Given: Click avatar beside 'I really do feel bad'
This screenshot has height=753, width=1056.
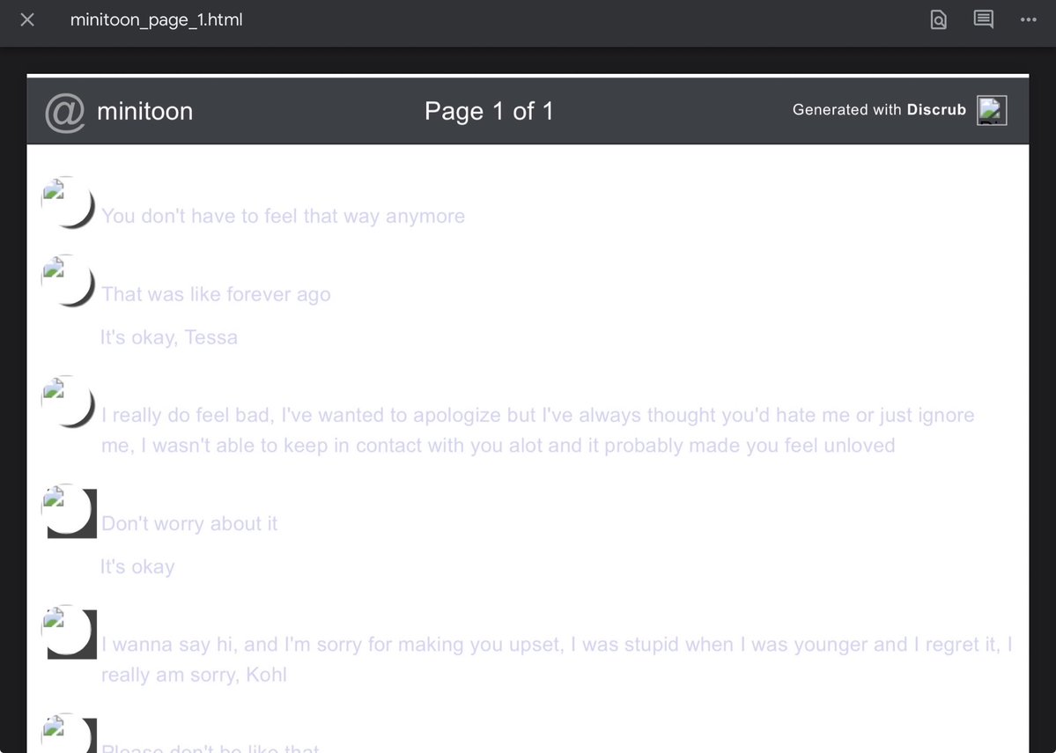Looking at the screenshot, I should click(68, 402).
